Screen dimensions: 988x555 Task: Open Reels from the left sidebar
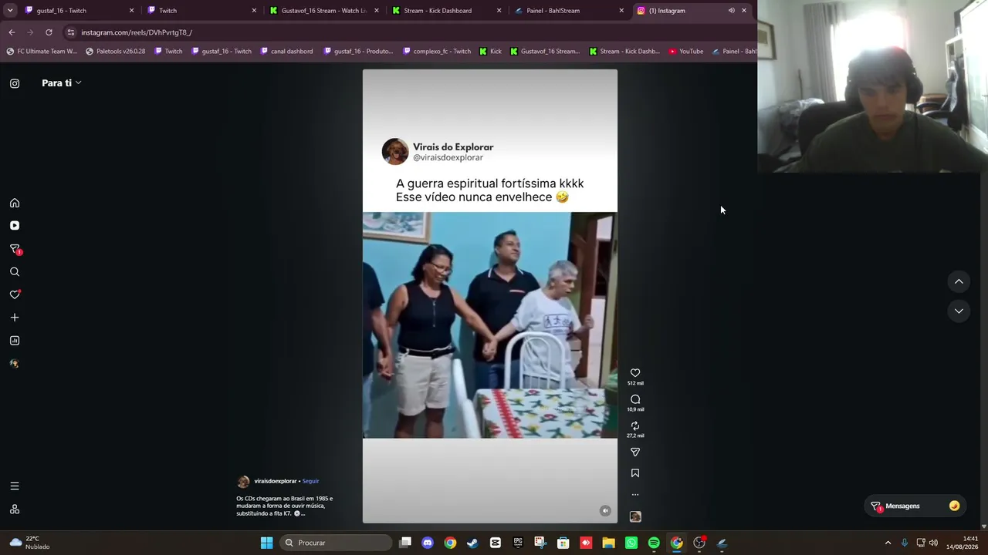point(15,226)
